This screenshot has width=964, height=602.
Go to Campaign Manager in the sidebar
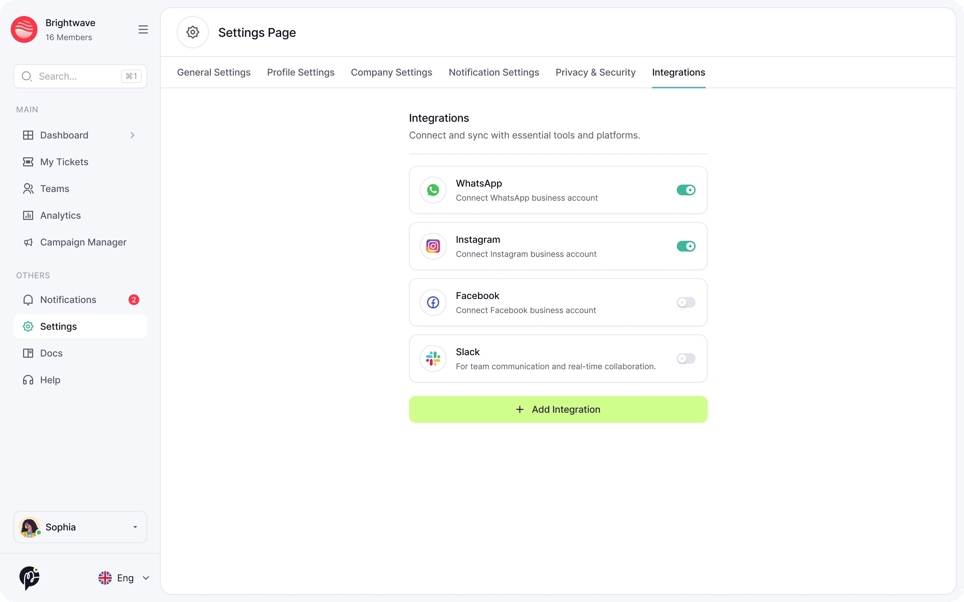pyautogui.click(x=83, y=242)
